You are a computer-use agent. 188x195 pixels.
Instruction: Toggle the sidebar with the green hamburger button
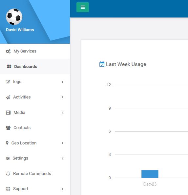tap(83, 7)
